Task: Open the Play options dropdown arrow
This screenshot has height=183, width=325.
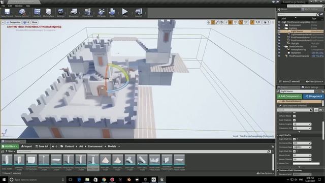Action: pyautogui.click(x=132, y=13)
